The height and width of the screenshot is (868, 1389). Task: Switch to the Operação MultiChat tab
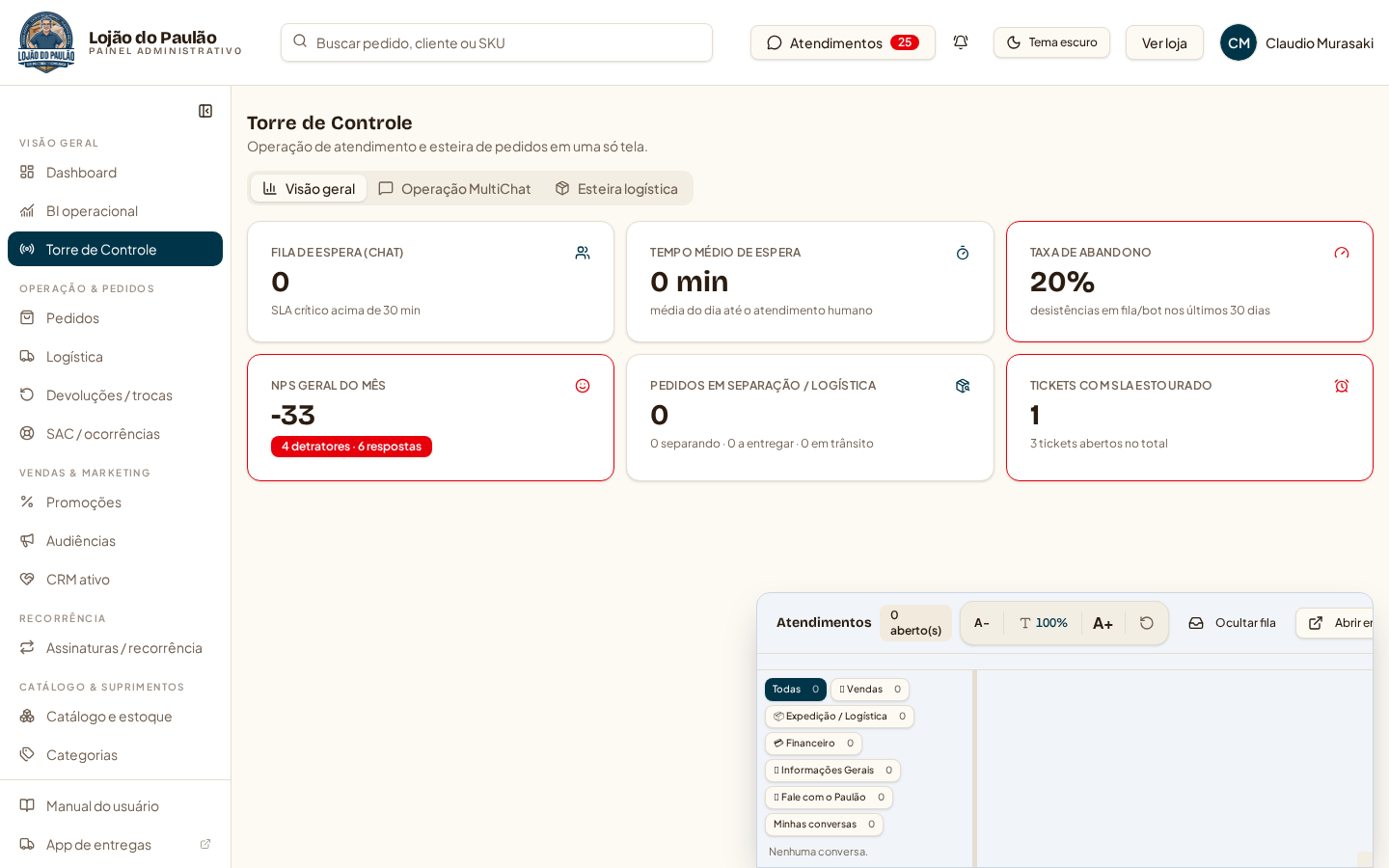coord(454,188)
